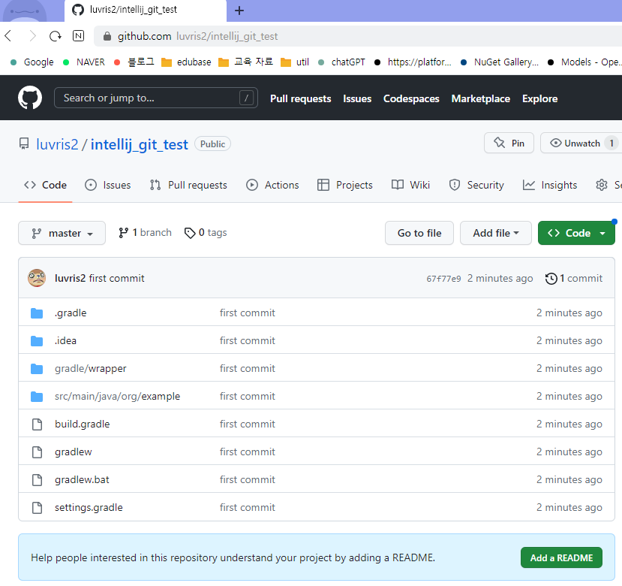Click the Add a README button
The image size is (622, 586).
click(561, 557)
